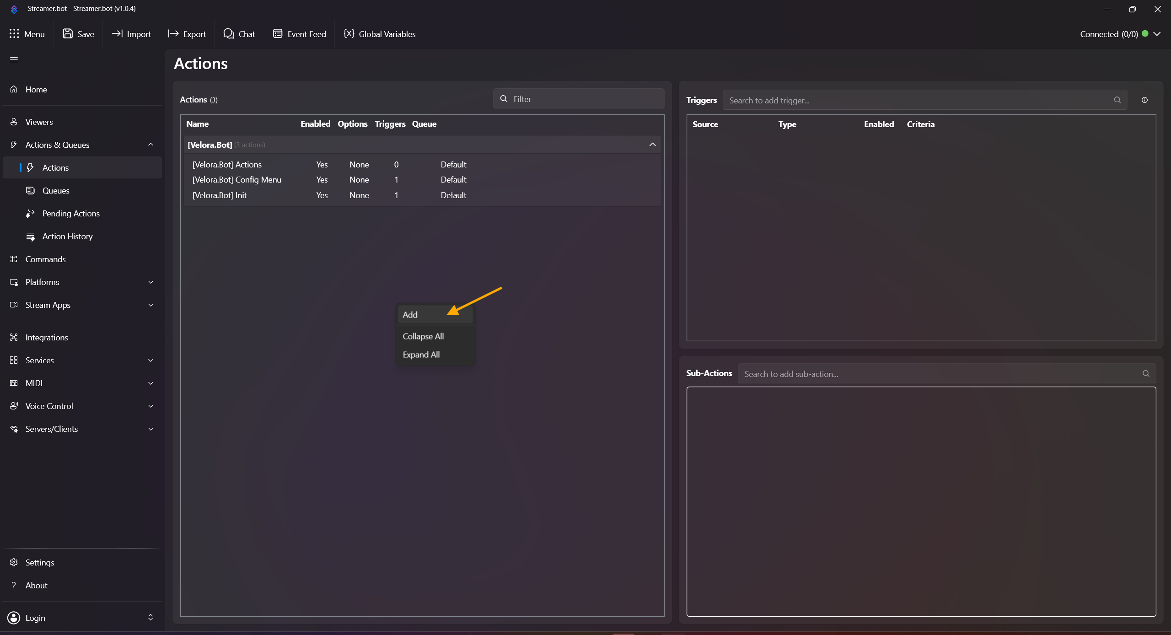1171x635 pixels.
Task: Collapse the sidebar with hamburger icon
Action: coord(14,60)
